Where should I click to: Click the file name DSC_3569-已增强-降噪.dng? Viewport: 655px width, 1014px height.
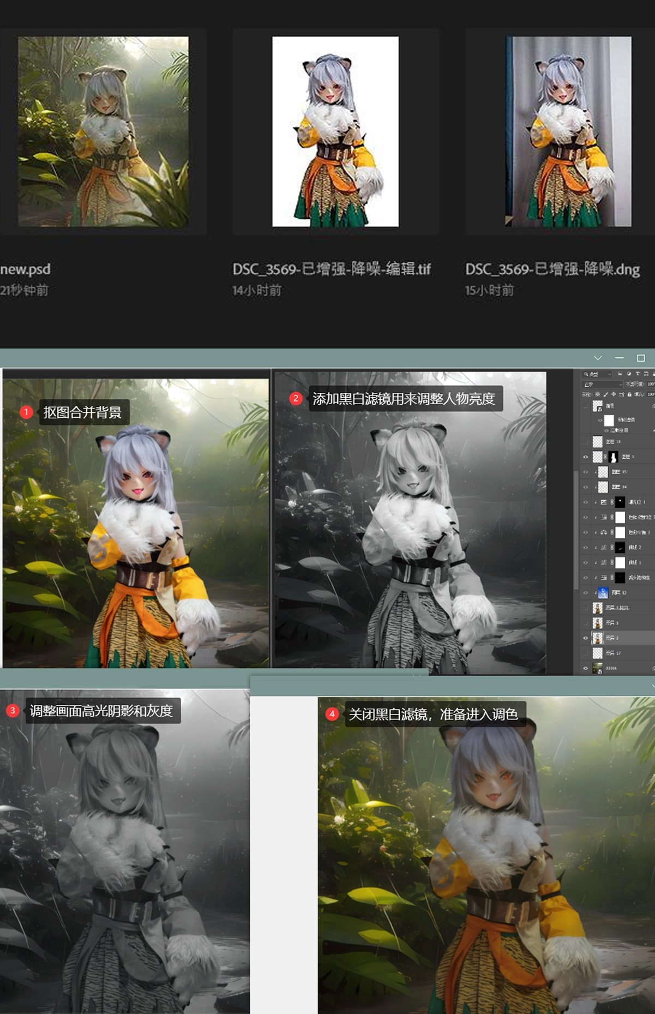[552, 269]
